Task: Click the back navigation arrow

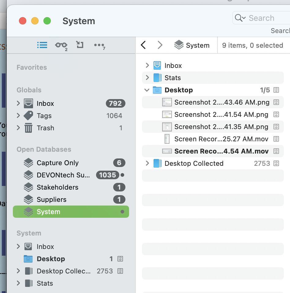Action: pos(143,45)
